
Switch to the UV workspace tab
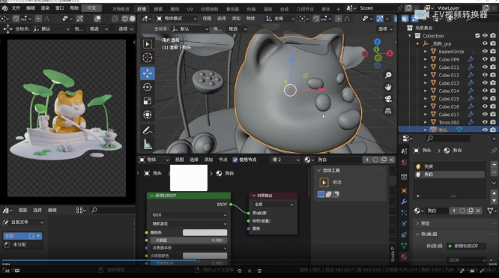coord(190,9)
